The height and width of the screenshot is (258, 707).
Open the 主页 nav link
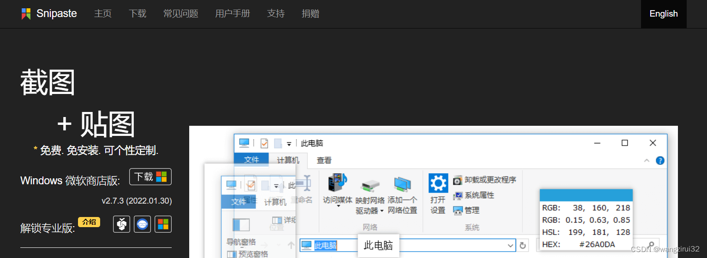pyautogui.click(x=103, y=14)
